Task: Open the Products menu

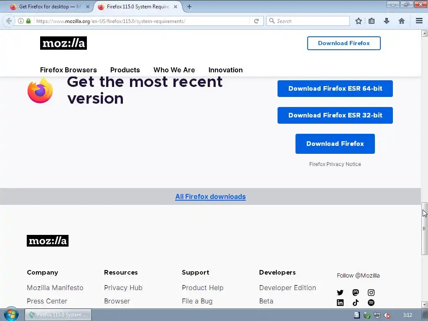Action: click(125, 70)
